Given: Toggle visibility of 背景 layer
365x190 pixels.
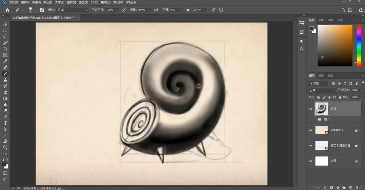Looking at the screenshot, I should click(311, 161).
